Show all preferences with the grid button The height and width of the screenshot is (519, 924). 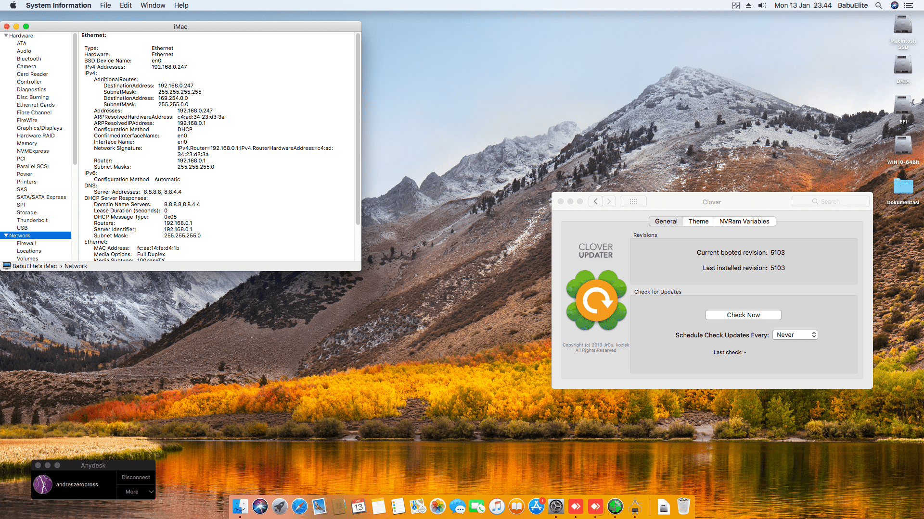click(x=633, y=201)
